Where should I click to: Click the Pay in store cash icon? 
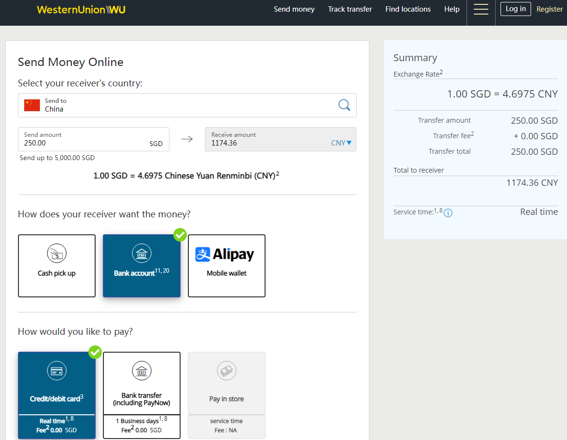226,371
